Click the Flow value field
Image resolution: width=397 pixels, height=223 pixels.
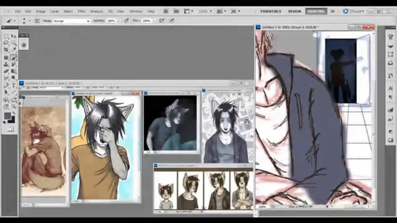pyautogui.click(x=146, y=21)
